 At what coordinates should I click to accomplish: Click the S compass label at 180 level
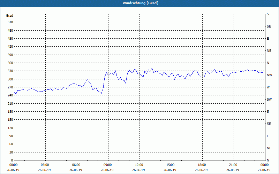[268, 112]
